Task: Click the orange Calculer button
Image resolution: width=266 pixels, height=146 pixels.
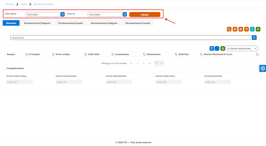Action: pyautogui.click(x=145, y=15)
